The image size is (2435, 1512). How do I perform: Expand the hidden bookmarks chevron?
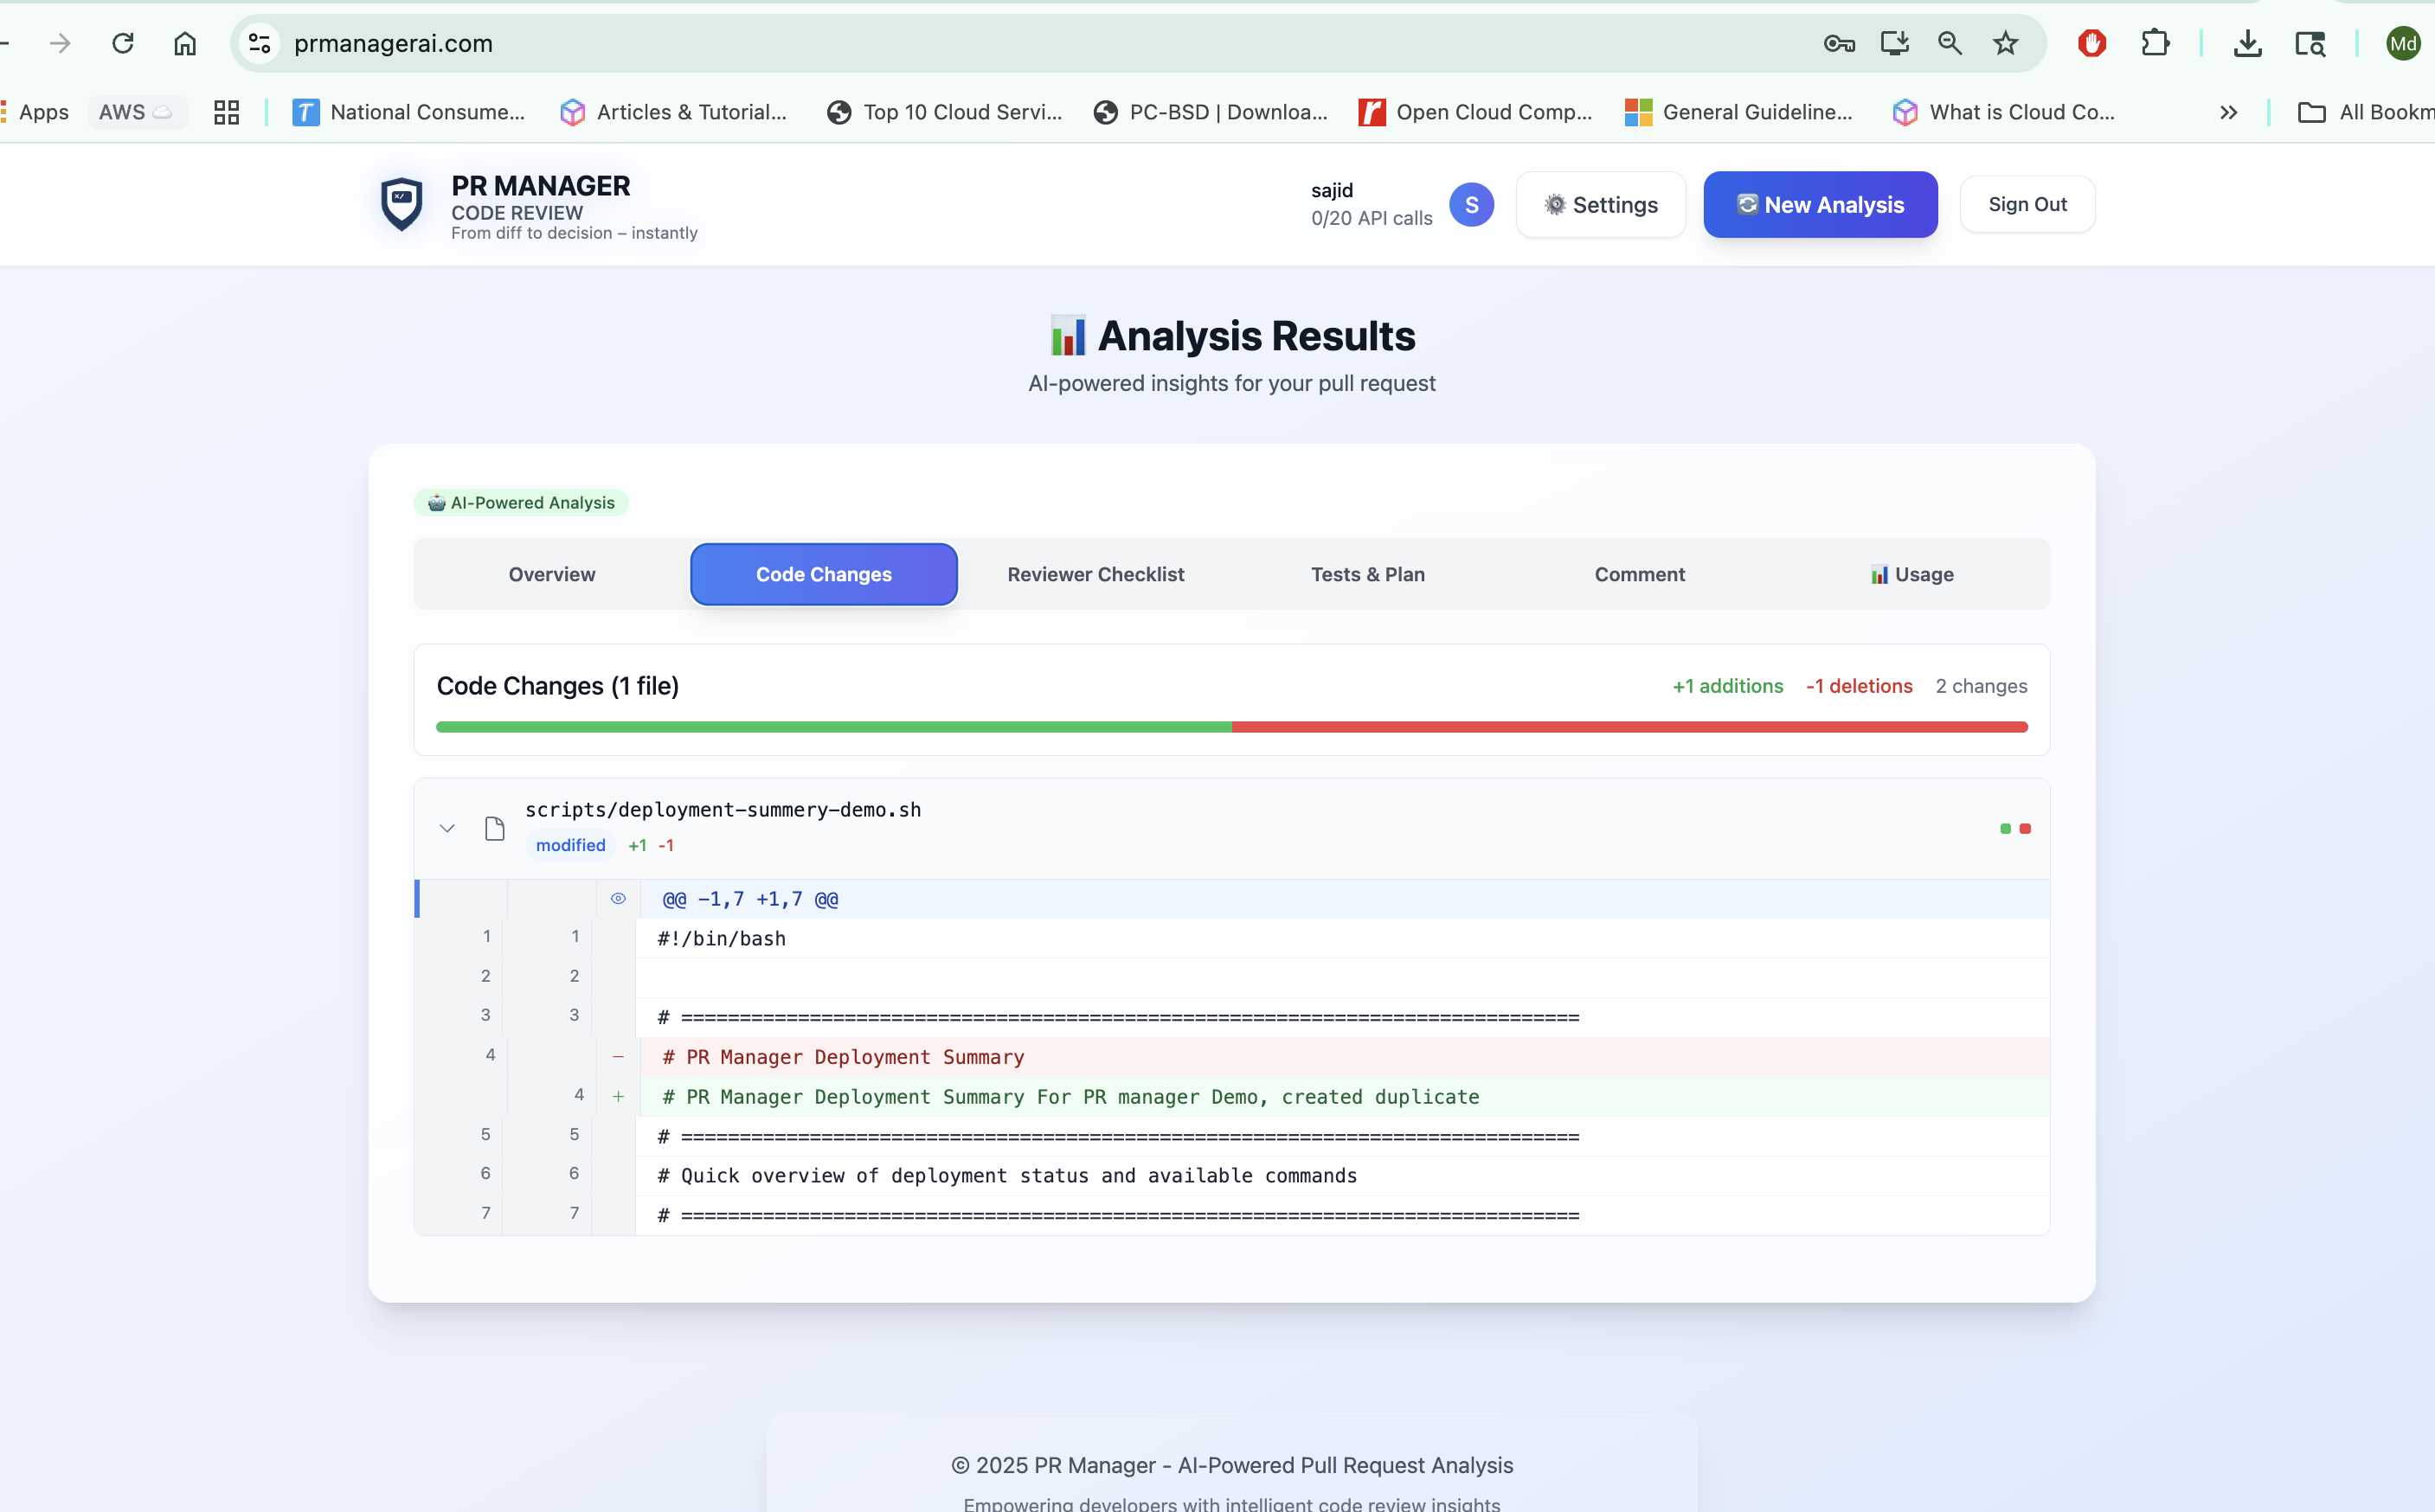pos(2228,112)
